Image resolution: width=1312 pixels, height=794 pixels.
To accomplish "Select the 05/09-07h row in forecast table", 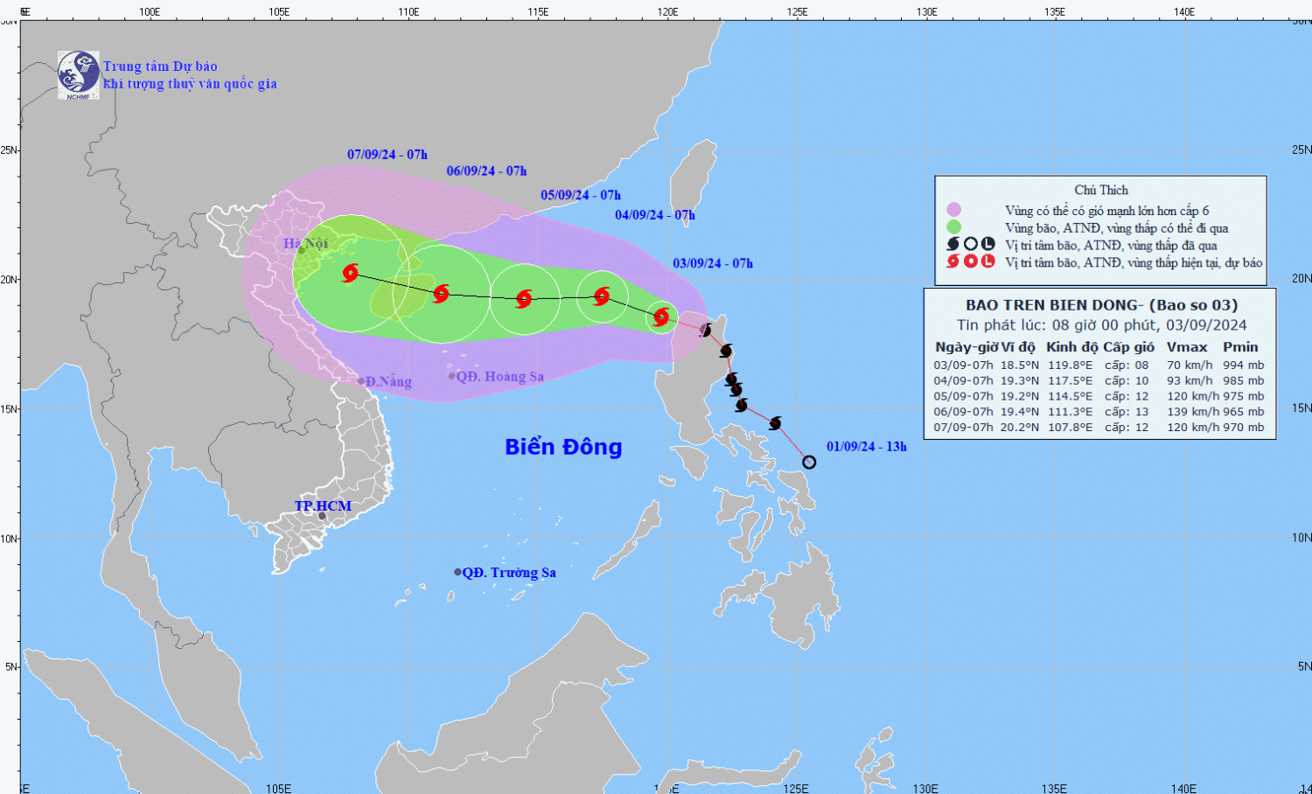I will 1099,396.
